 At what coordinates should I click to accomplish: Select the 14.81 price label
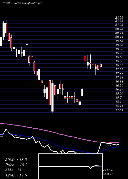point(119,110)
